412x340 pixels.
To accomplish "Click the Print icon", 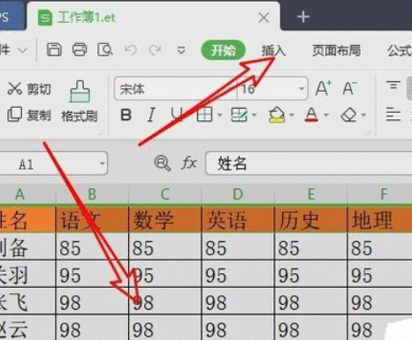I will tap(80, 49).
